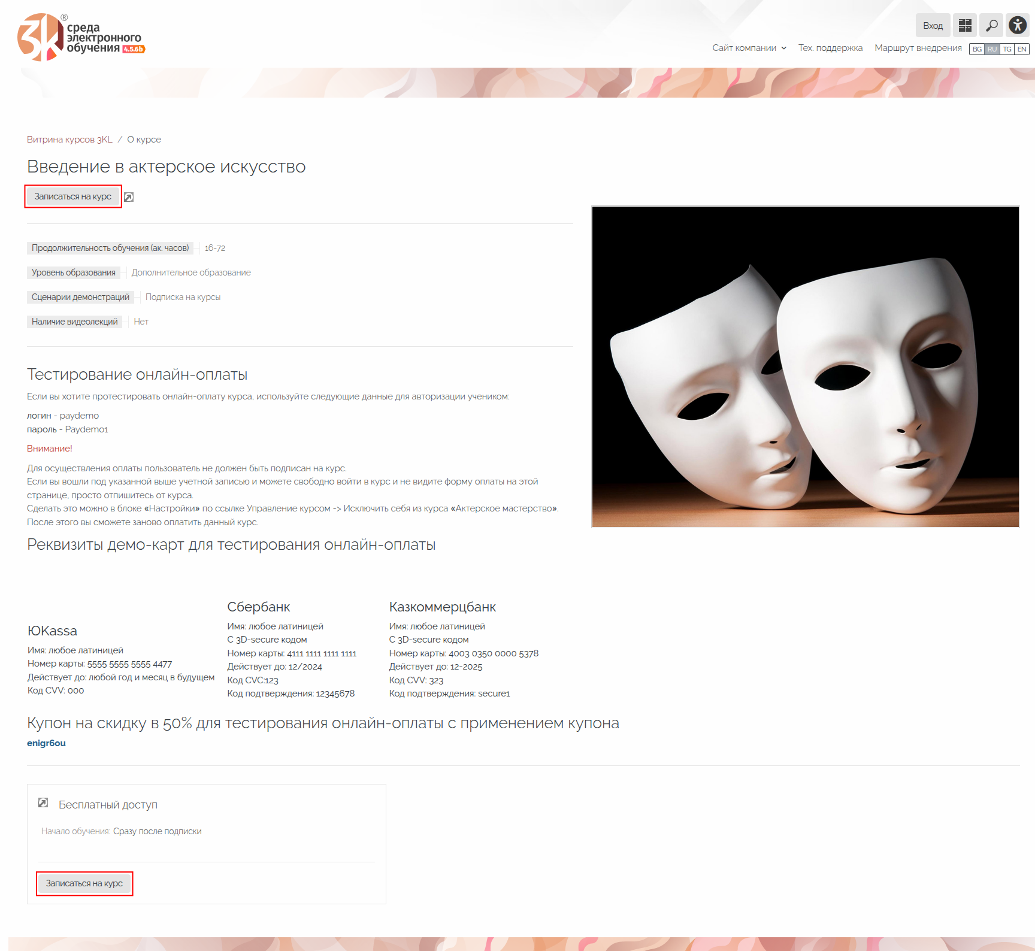Open Тех. поддержка menu item
This screenshot has width=1035, height=951.
[830, 48]
